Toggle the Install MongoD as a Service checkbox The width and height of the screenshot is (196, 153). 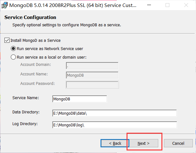[x=7, y=41]
